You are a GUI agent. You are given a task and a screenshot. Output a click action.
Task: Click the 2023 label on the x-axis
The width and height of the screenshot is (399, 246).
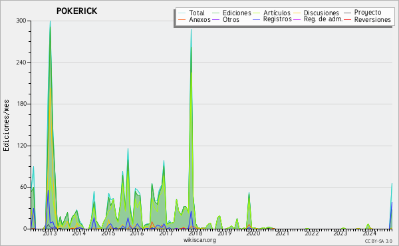pos(340,233)
